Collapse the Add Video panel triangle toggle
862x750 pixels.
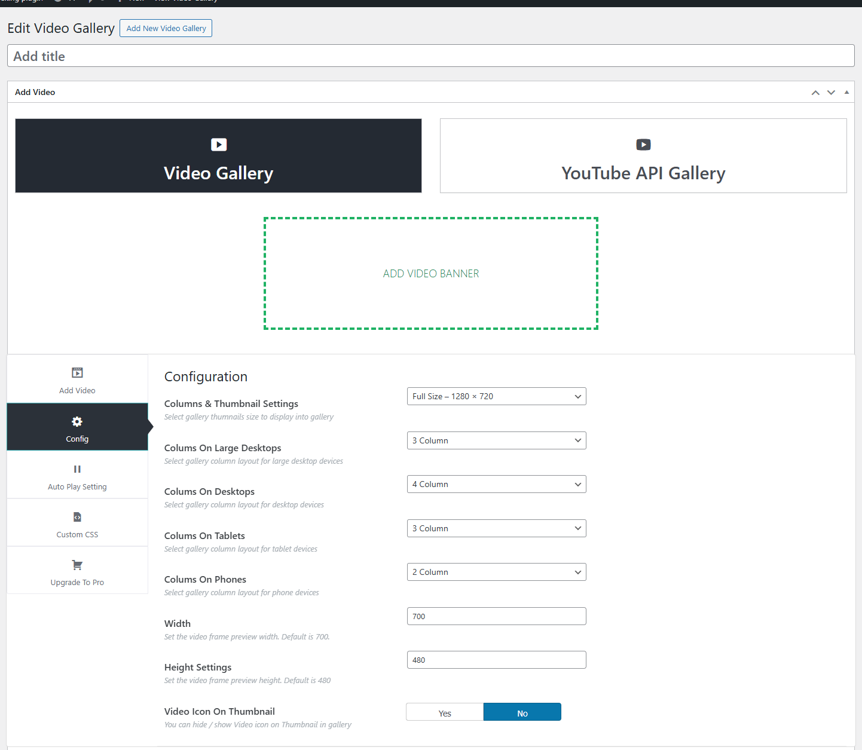point(846,92)
